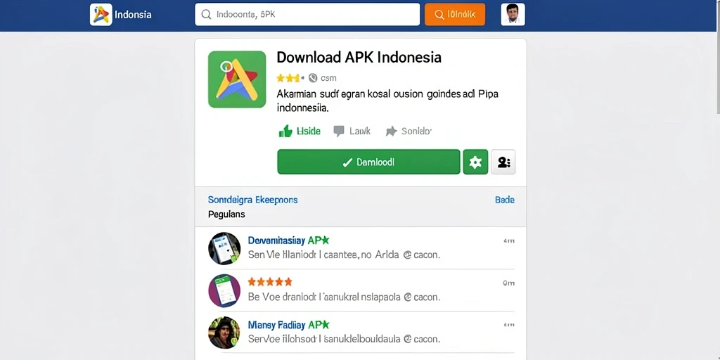Click the user contact icon button
720x360 pixels.
point(503,162)
